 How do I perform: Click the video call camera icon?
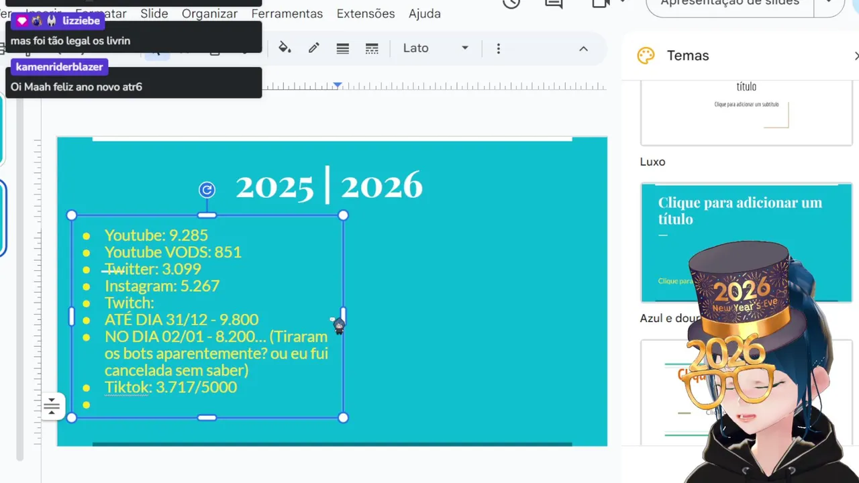[601, 3]
